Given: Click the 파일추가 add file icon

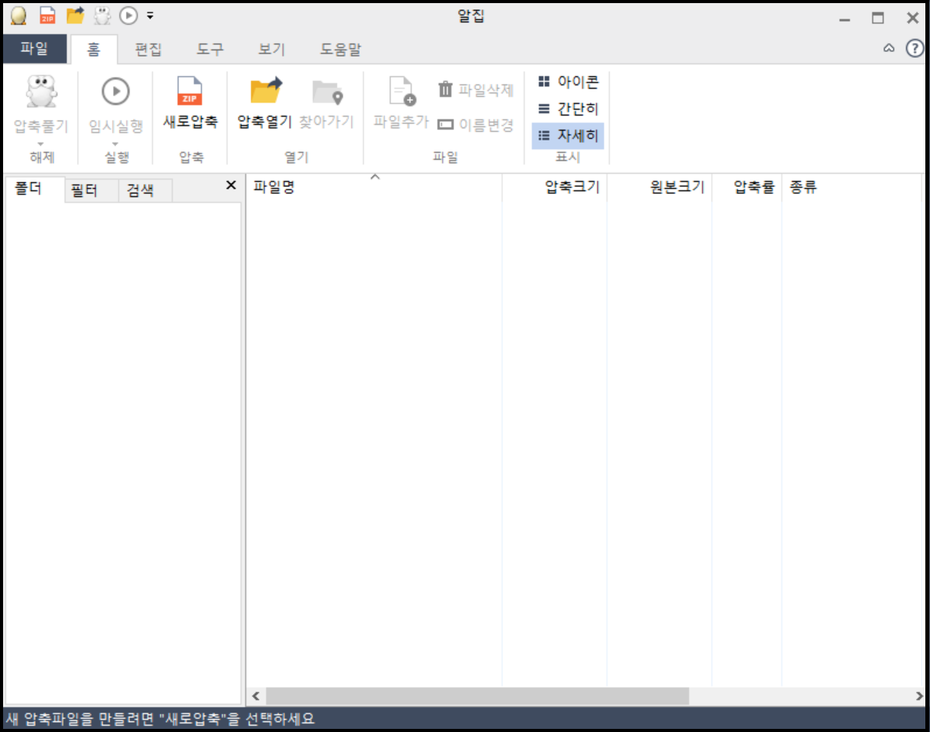Looking at the screenshot, I should point(402,92).
